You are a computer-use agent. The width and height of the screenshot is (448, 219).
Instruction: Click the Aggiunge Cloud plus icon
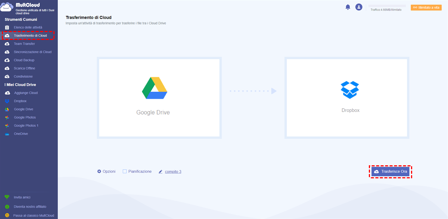(7, 93)
